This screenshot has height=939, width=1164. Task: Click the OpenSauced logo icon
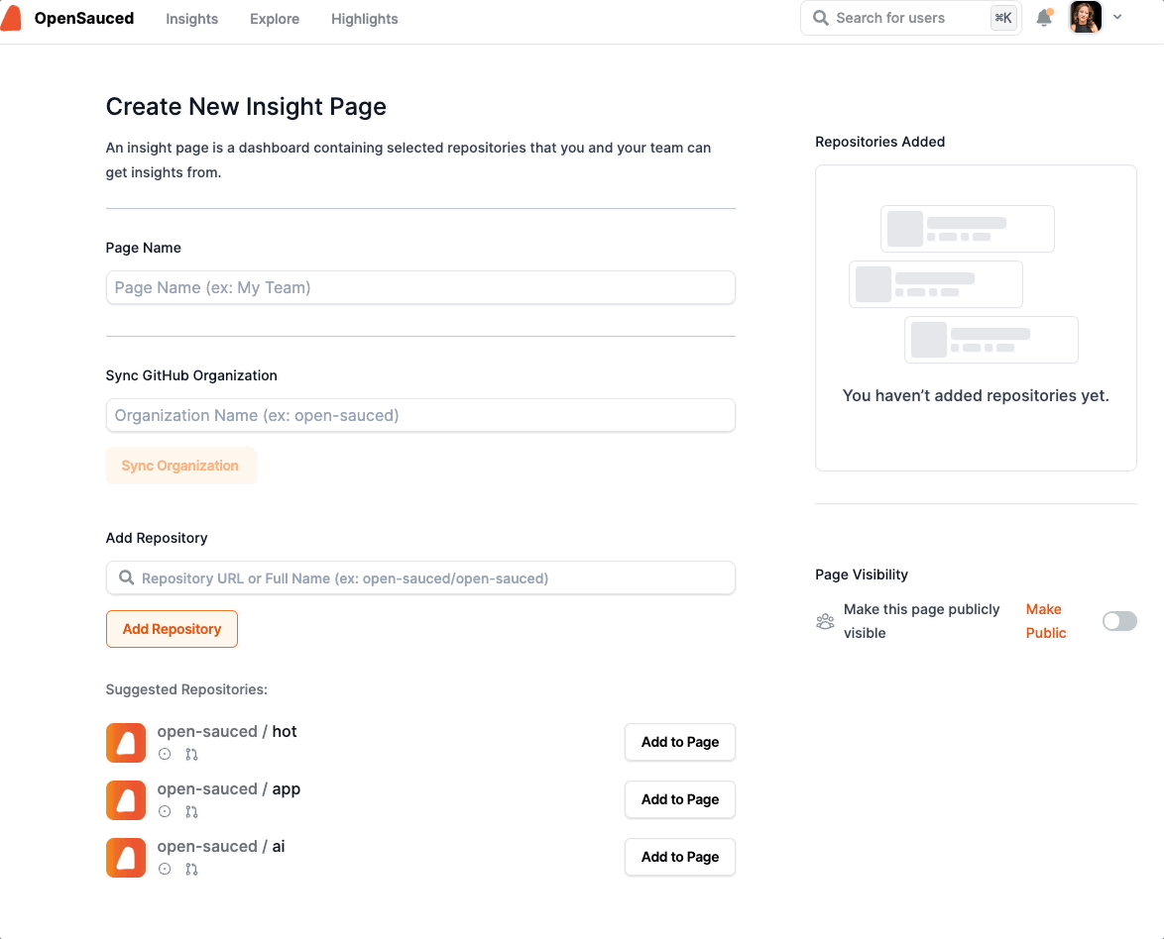click(12, 17)
